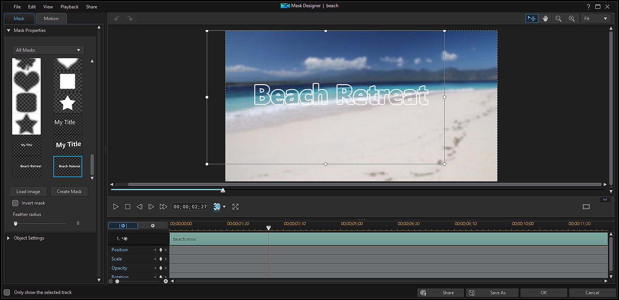The image size is (619, 300).
Task: Check Only show the selected track
Action: point(7,292)
